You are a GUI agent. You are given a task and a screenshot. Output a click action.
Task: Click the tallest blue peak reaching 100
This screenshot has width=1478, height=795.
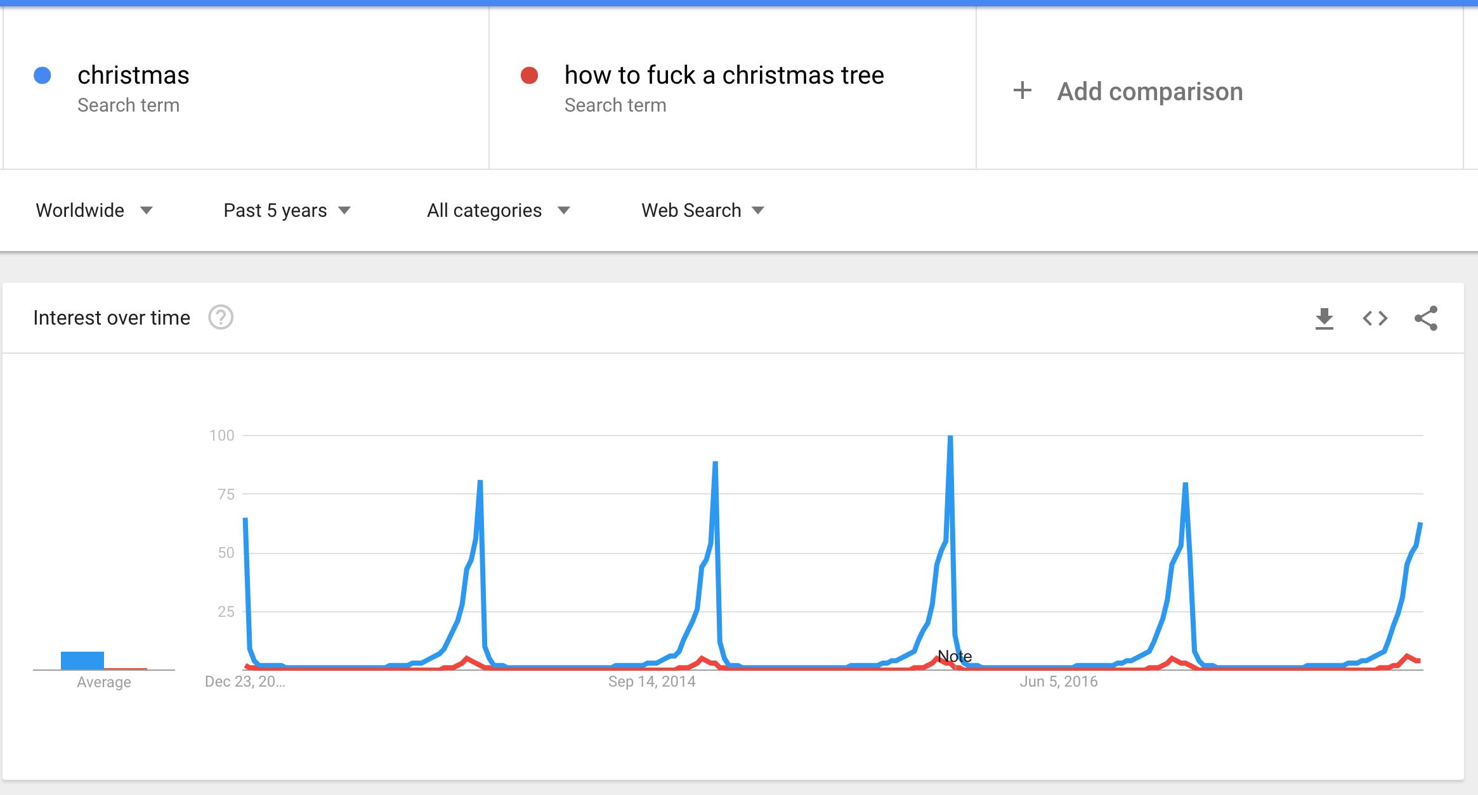coord(949,437)
